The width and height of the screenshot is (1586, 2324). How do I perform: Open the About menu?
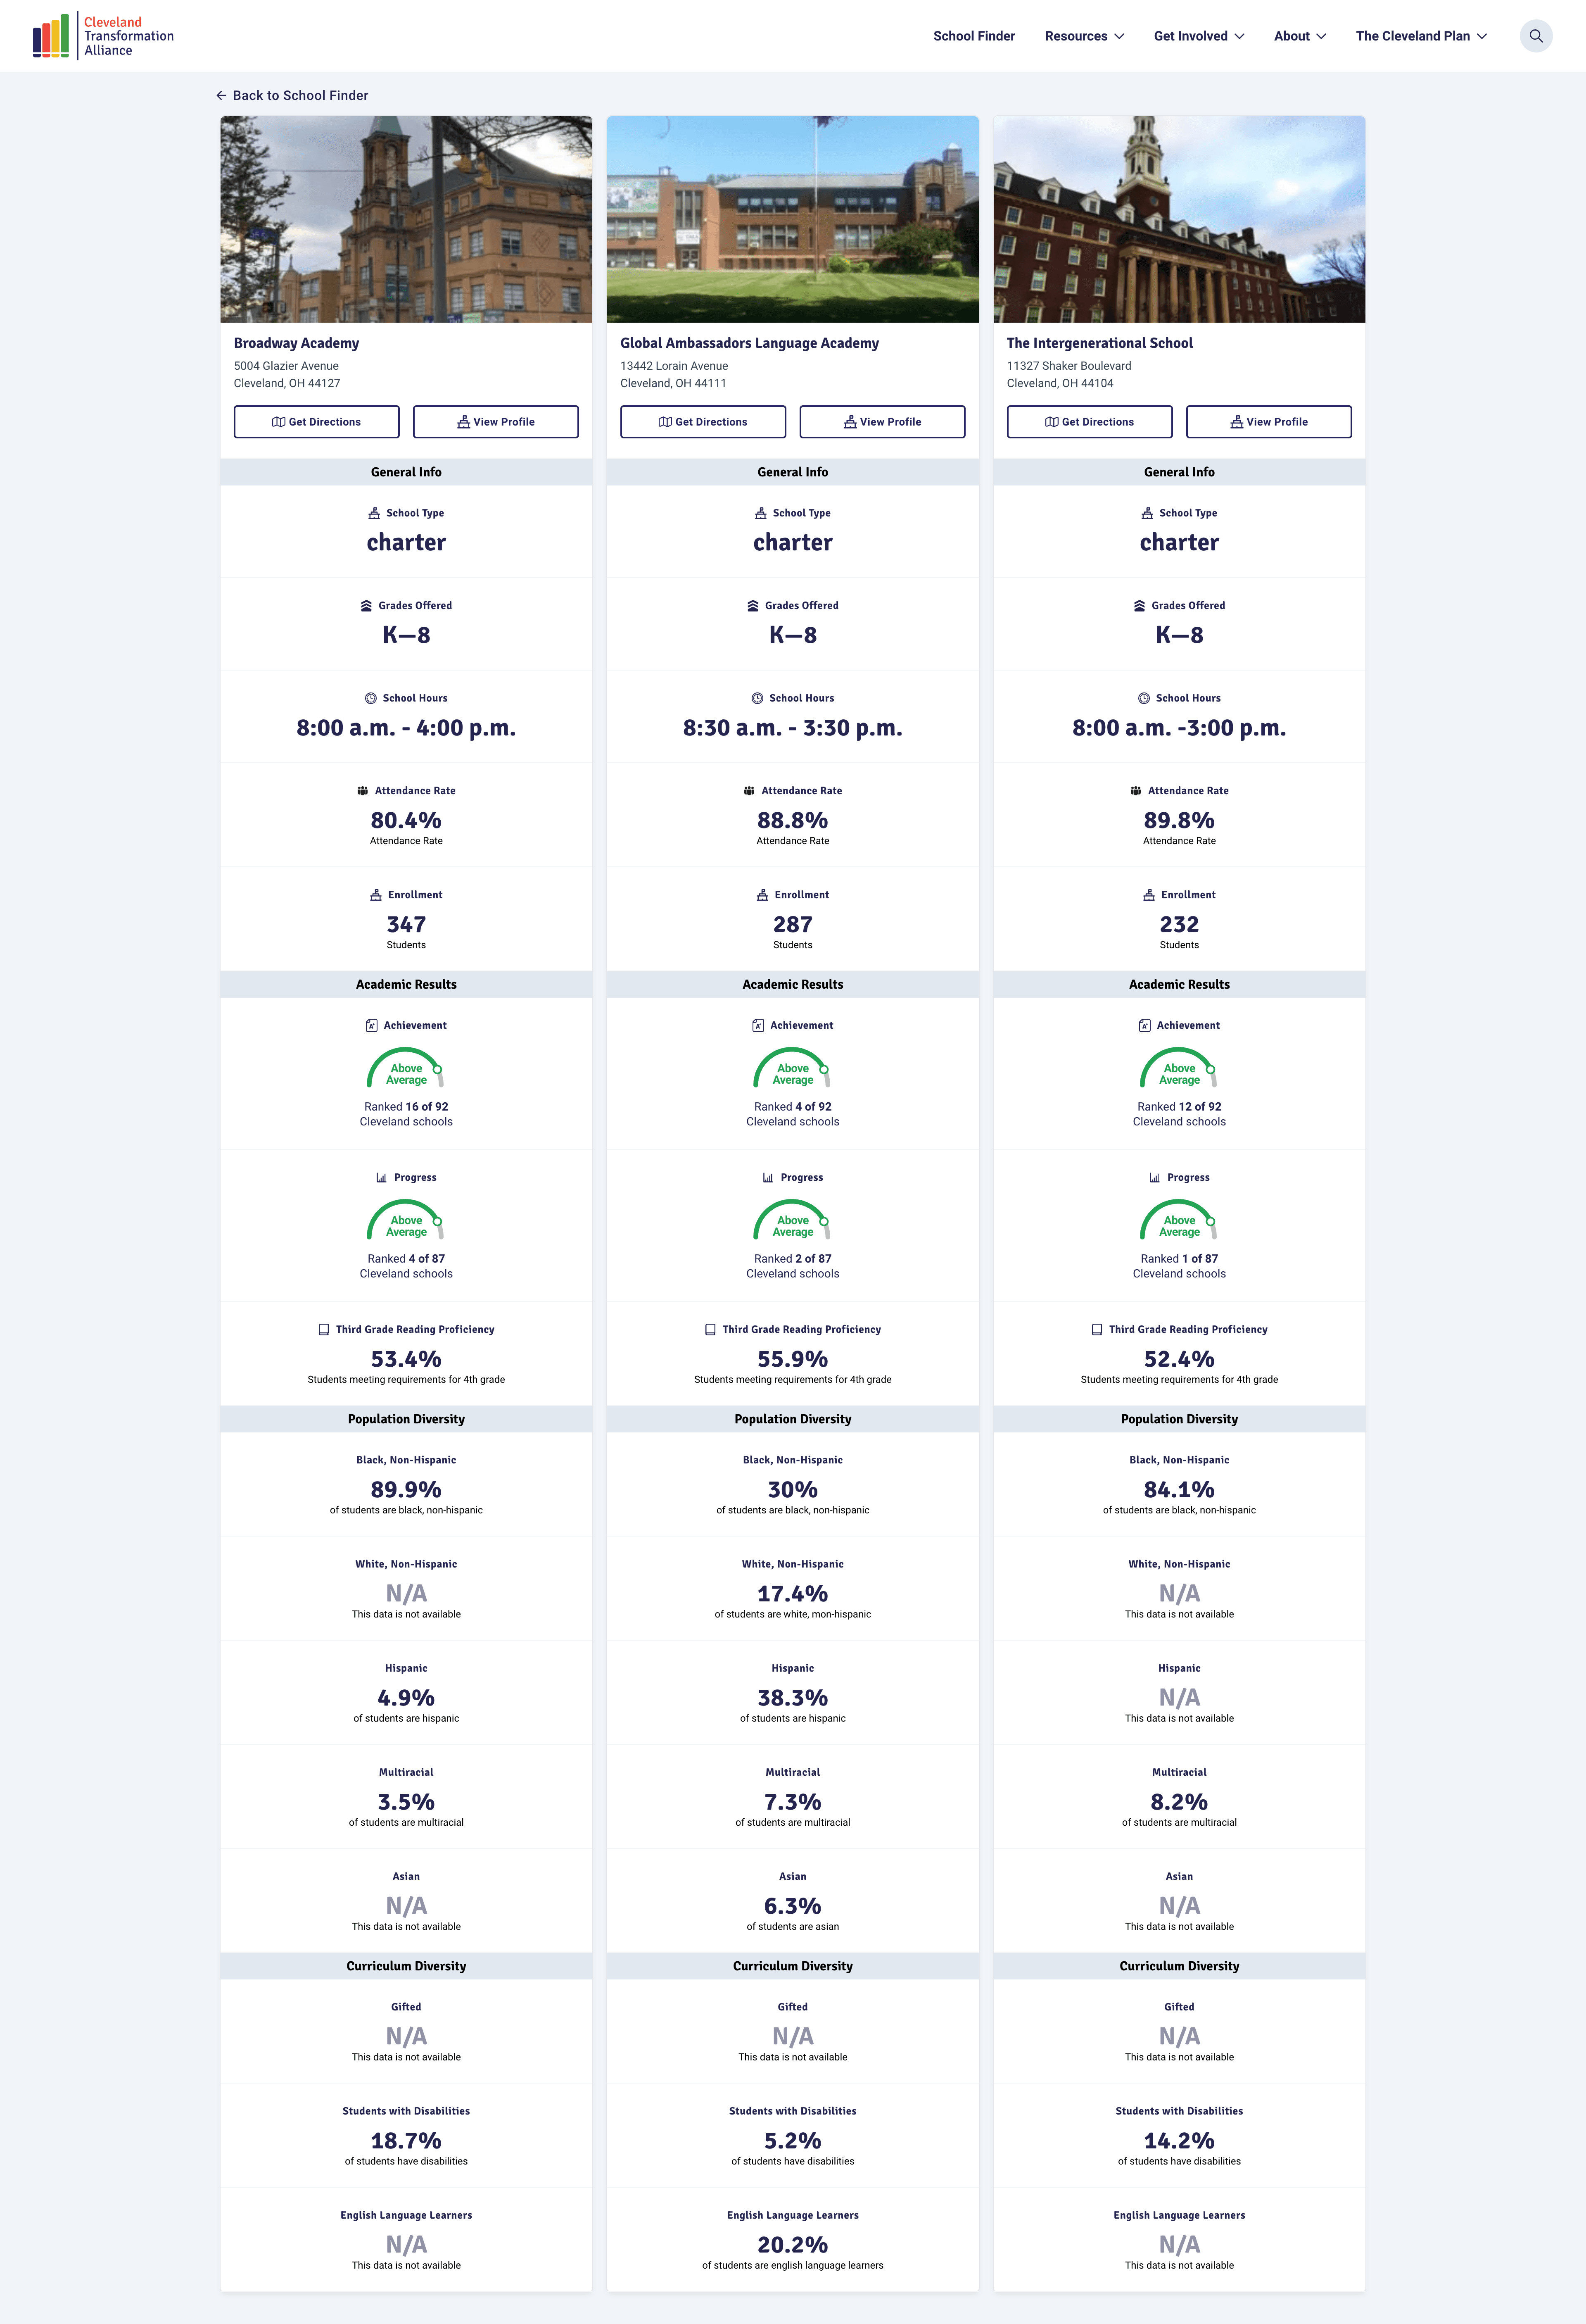click(x=1299, y=36)
